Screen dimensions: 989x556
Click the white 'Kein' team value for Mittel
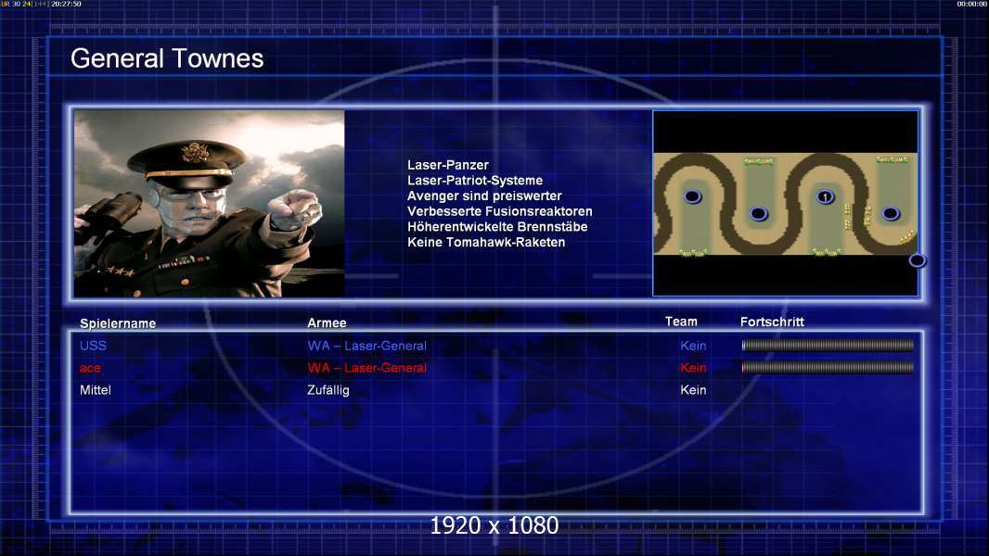(693, 390)
